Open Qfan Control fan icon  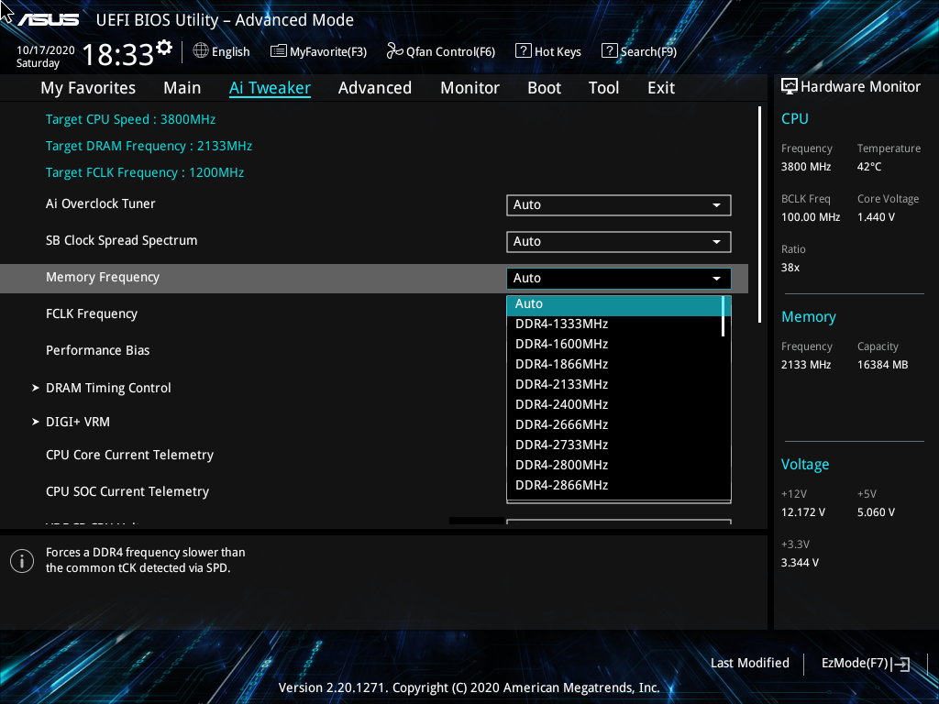[x=394, y=51]
